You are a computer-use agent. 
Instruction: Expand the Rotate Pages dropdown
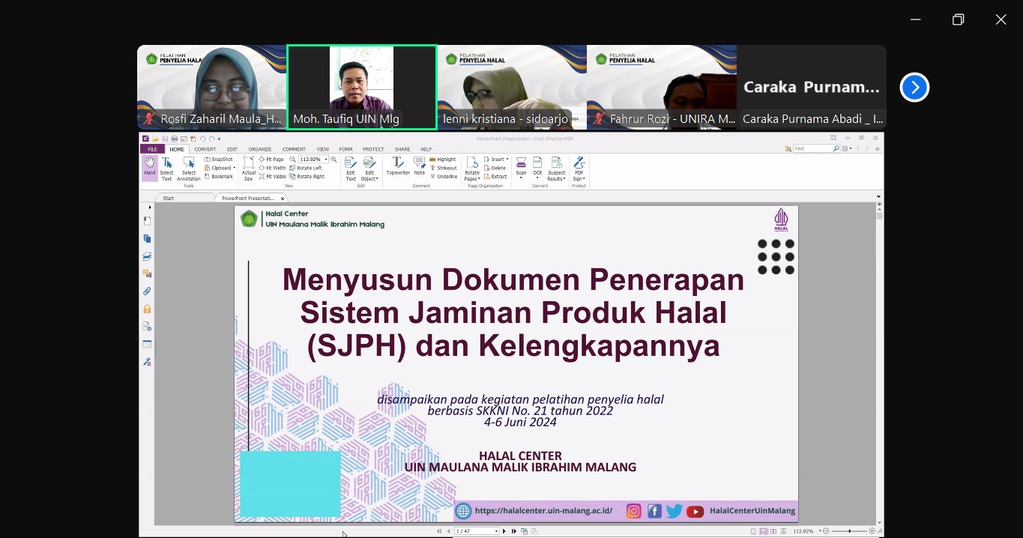coord(471,179)
